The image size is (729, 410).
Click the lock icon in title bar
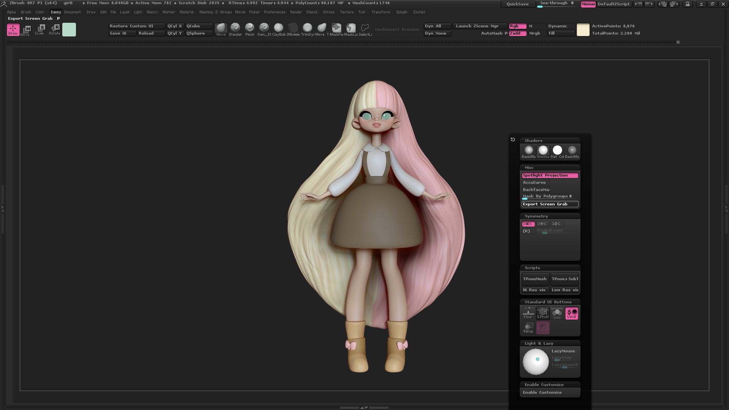[x=688, y=4]
